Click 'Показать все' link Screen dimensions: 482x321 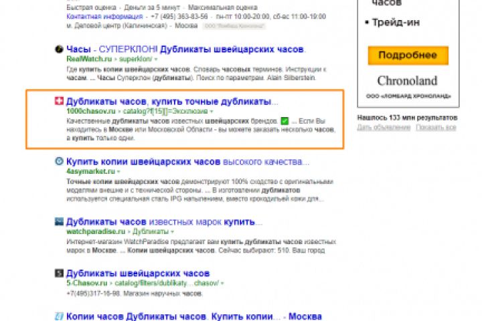[x=436, y=128]
